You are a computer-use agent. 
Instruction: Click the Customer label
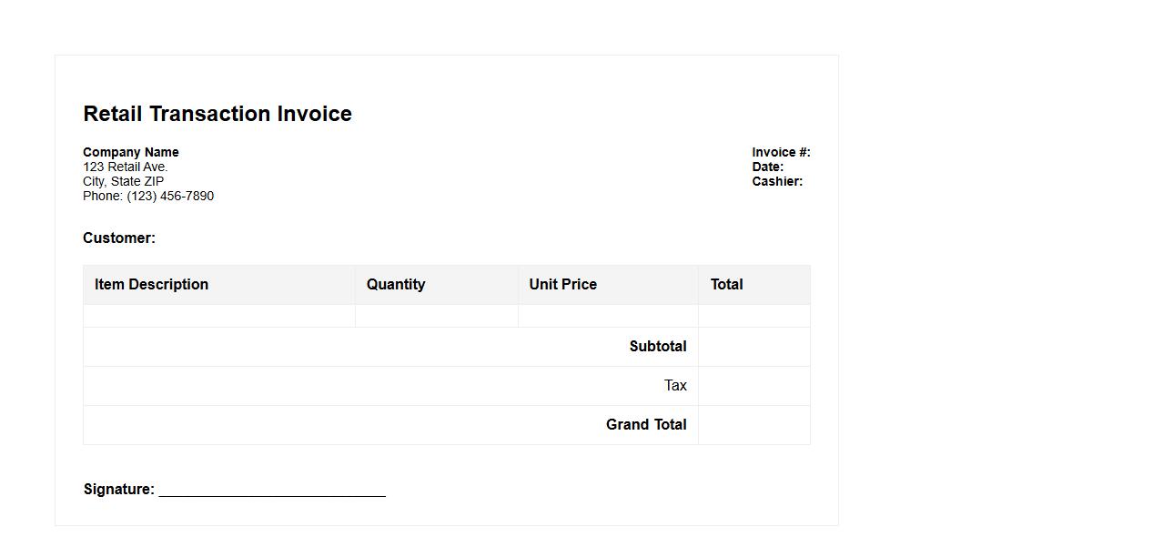(x=119, y=238)
